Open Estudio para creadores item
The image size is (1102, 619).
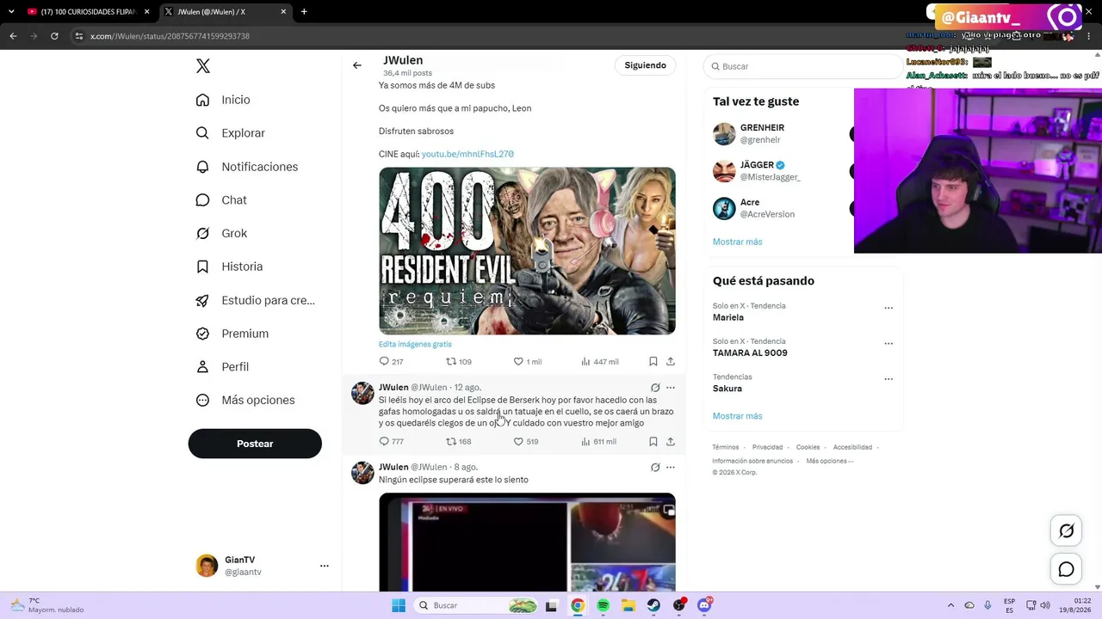pos(255,300)
